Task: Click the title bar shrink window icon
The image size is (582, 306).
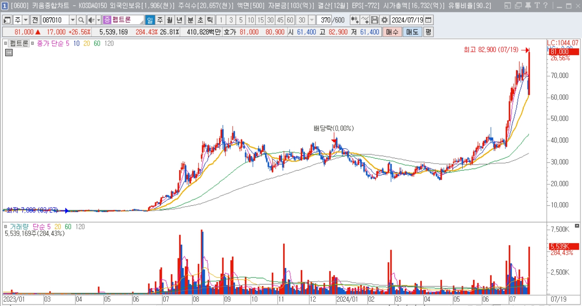Action: pyautogui.click(x=507, y=5)
